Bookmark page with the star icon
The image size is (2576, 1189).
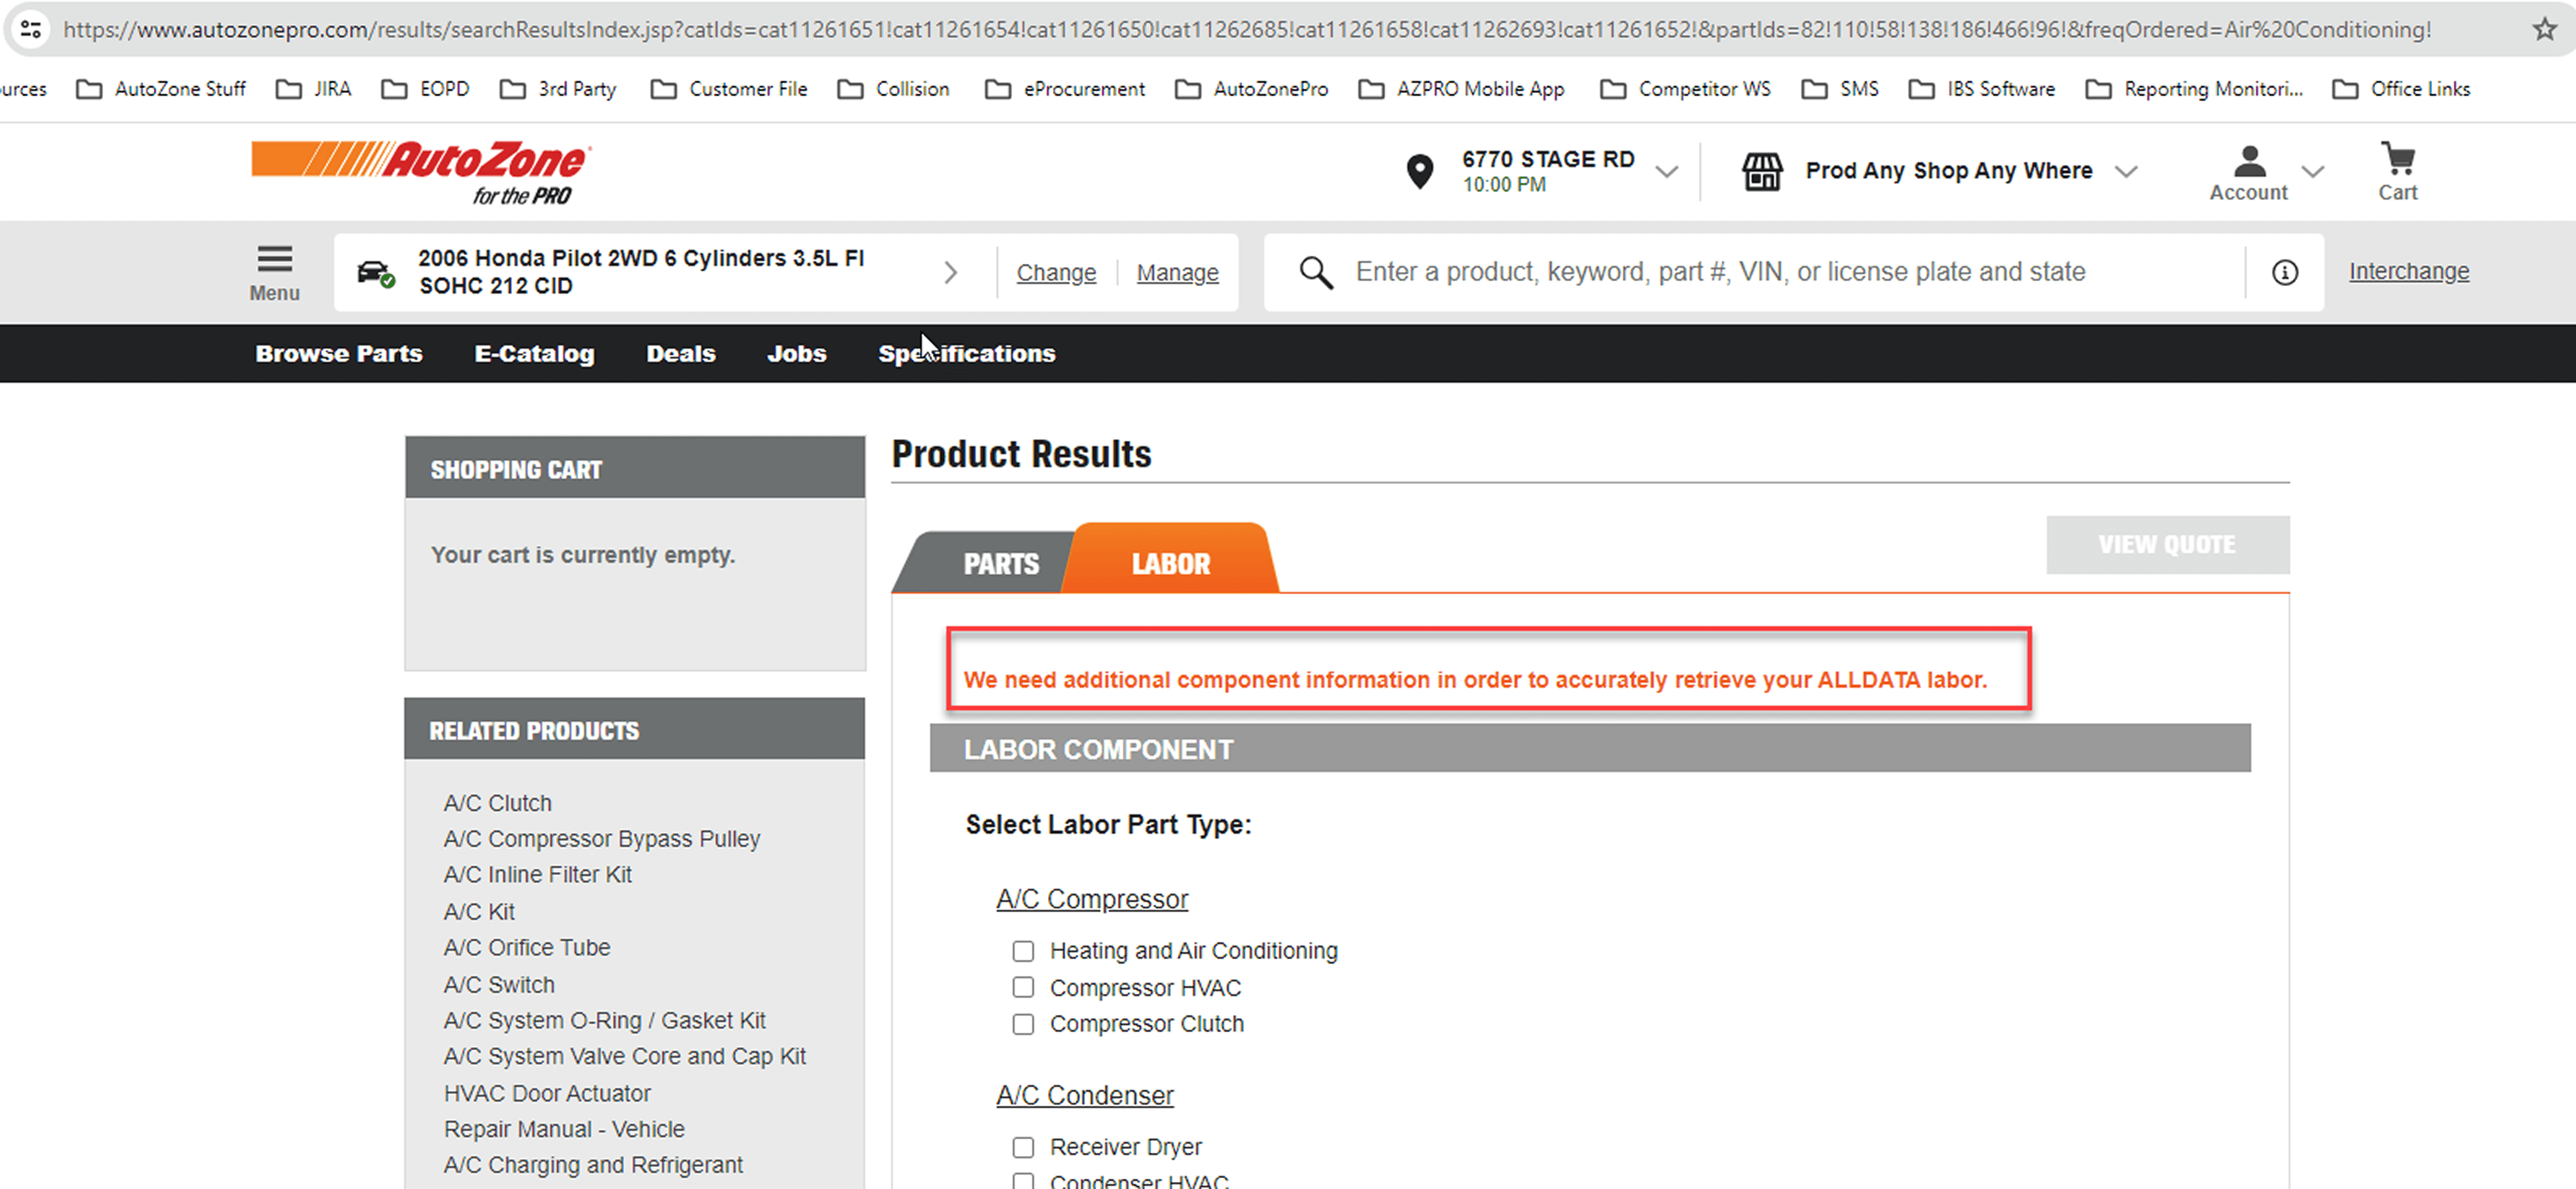pyautogui.click(x=2544, y=29)
